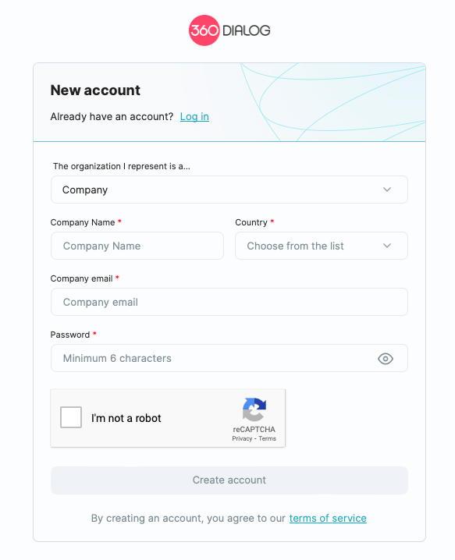Click the Password field label
This screenshot has width=455, height=560.
pyautogui.click(x=70, y=335)
